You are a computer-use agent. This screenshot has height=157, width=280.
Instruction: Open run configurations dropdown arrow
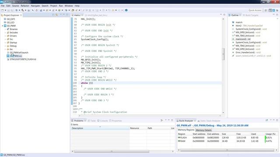[x=62, y=10]
